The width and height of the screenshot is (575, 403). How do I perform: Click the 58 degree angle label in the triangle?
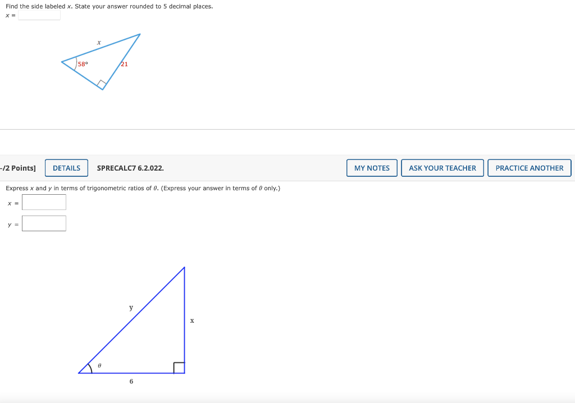pyautogui.click(x=83, y=63)
